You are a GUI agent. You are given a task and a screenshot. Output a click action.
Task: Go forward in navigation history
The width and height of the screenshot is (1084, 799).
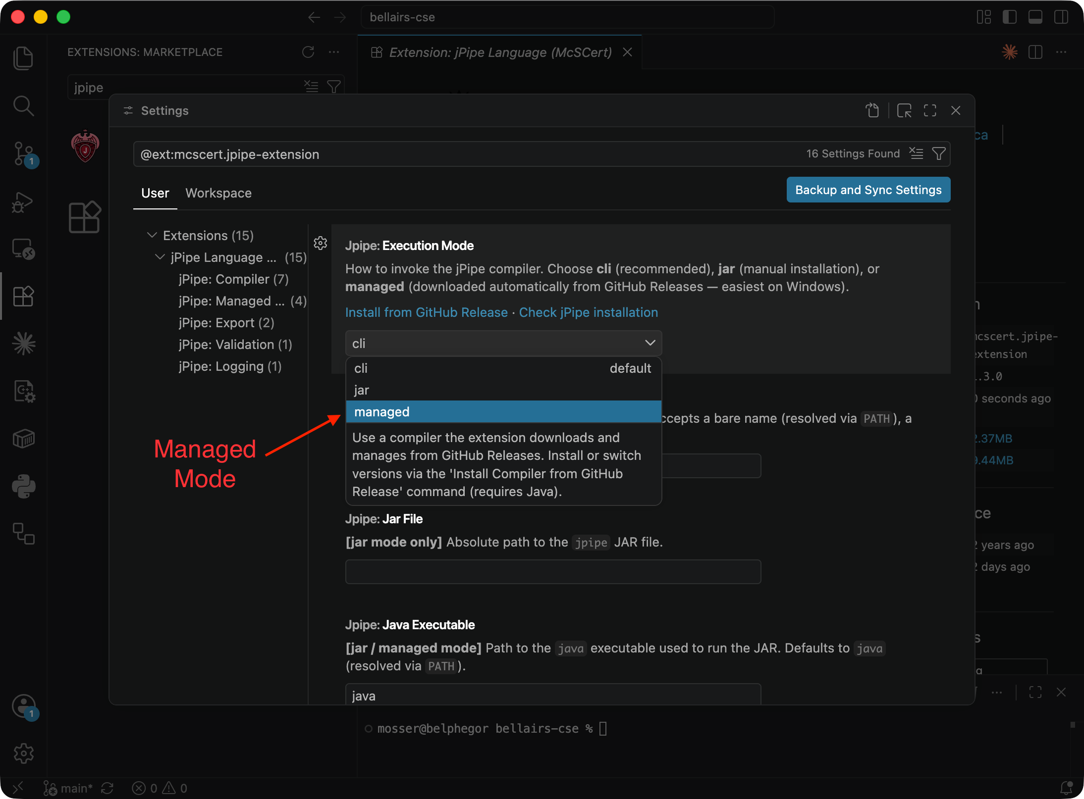coord(340,17)
